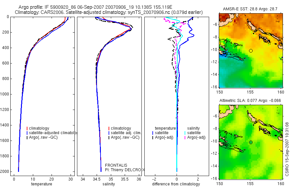Click the Argo float circle marker on SLA map
This screenshot has height=187, width=290.
tap(251, 143)
